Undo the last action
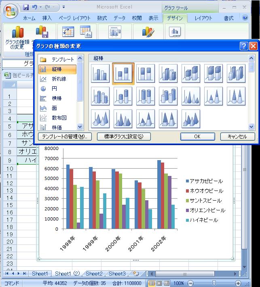 [34, 7]
